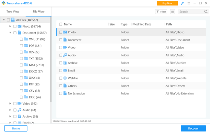Viewport: 210px width, 133px height.
Task: Click Archive row icon in file list
Action: (x=65, y=63)
